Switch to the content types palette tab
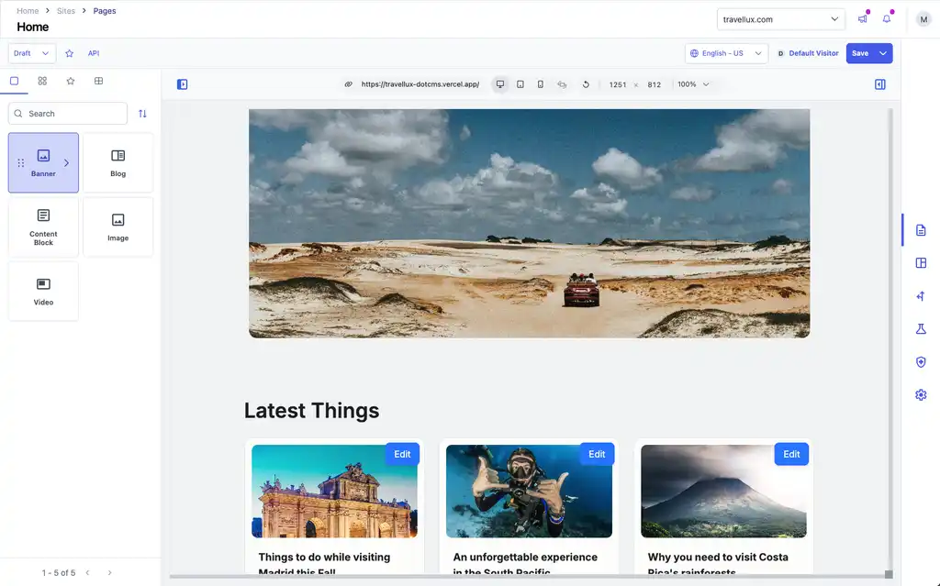 [x=15, y=81]
